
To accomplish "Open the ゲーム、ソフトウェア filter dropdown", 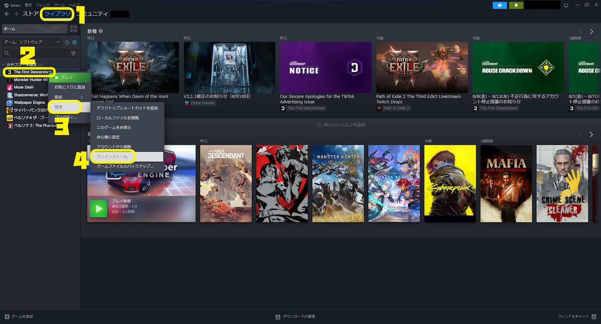I will [x=32, y=42].
